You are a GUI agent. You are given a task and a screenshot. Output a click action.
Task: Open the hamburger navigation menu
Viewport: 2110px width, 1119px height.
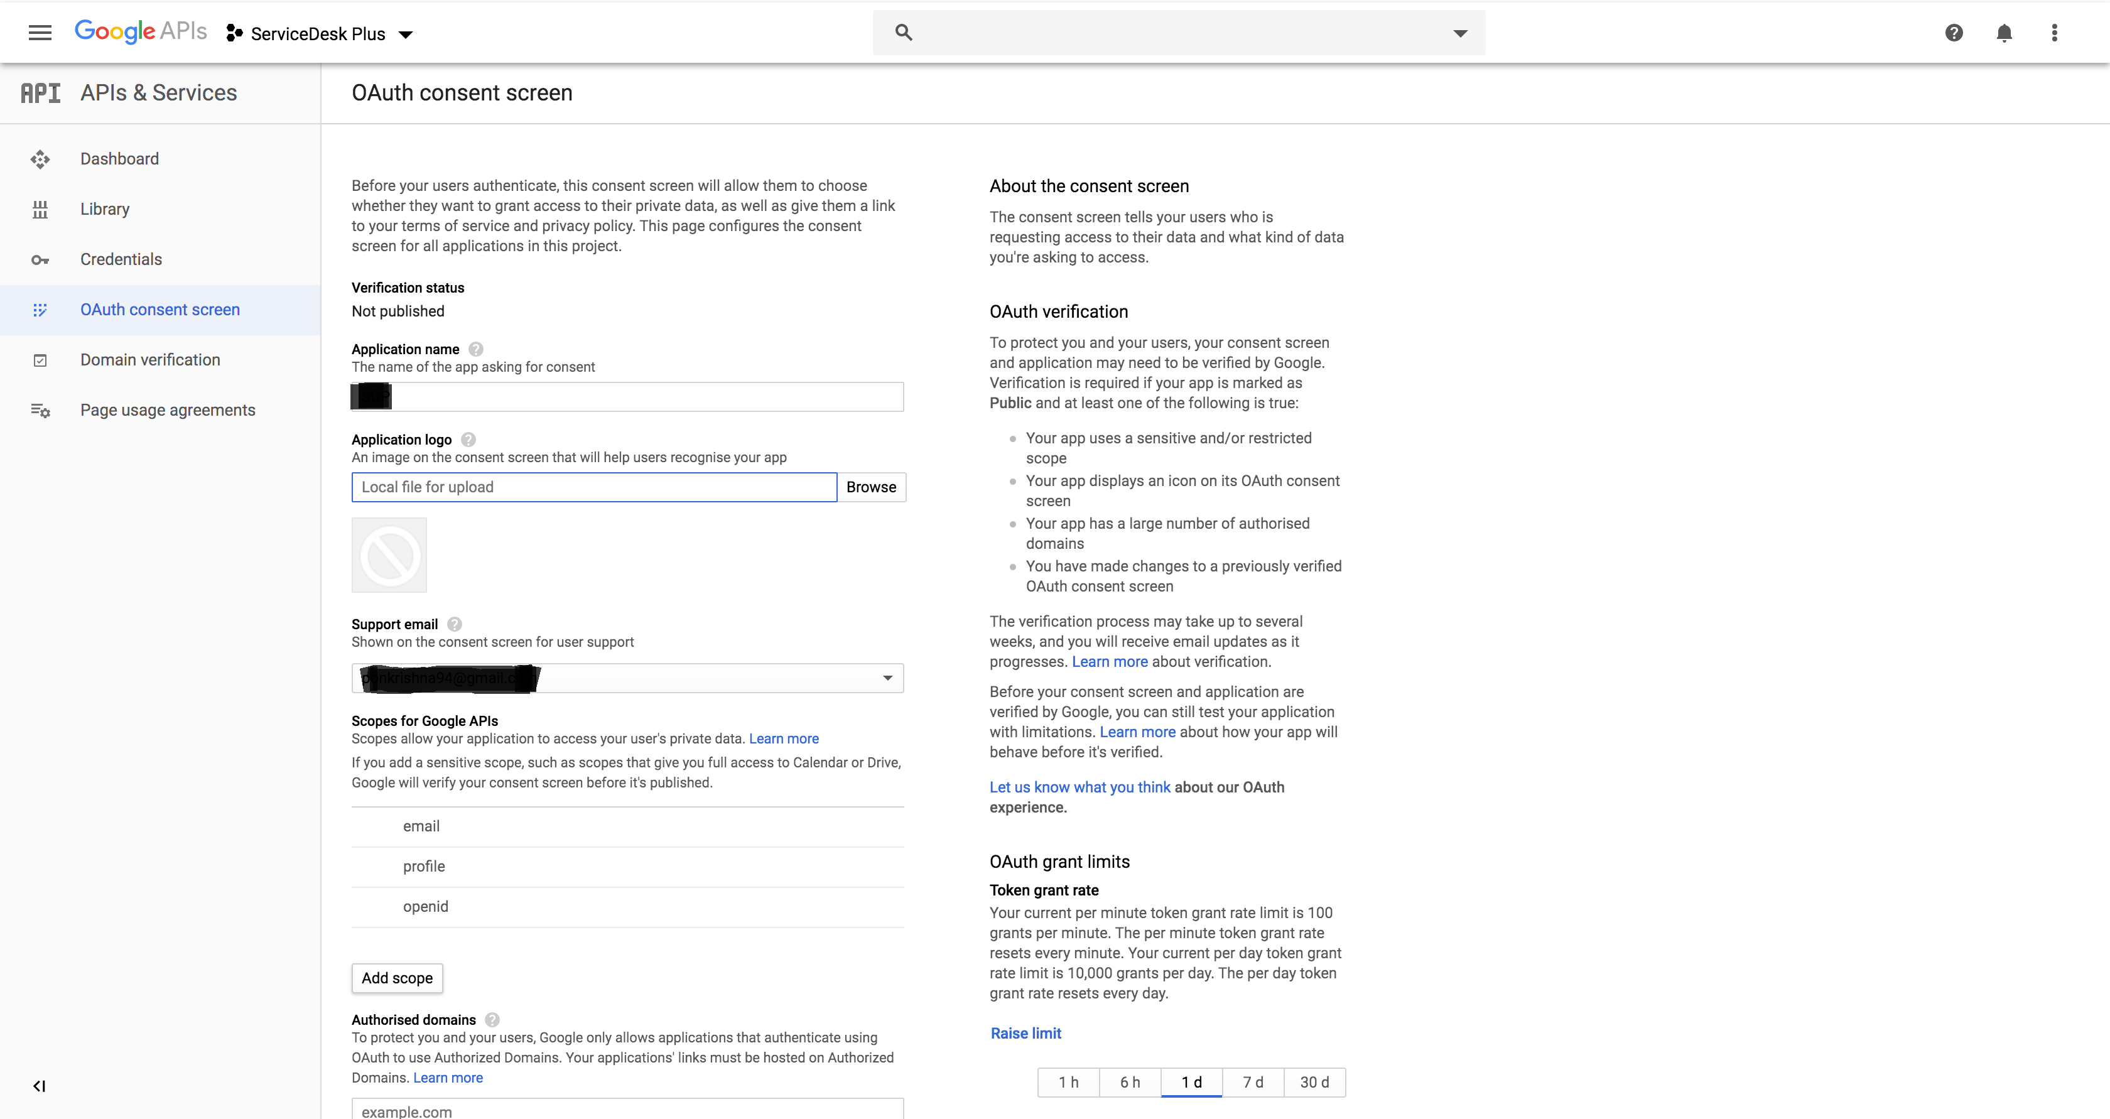(40, 33)
